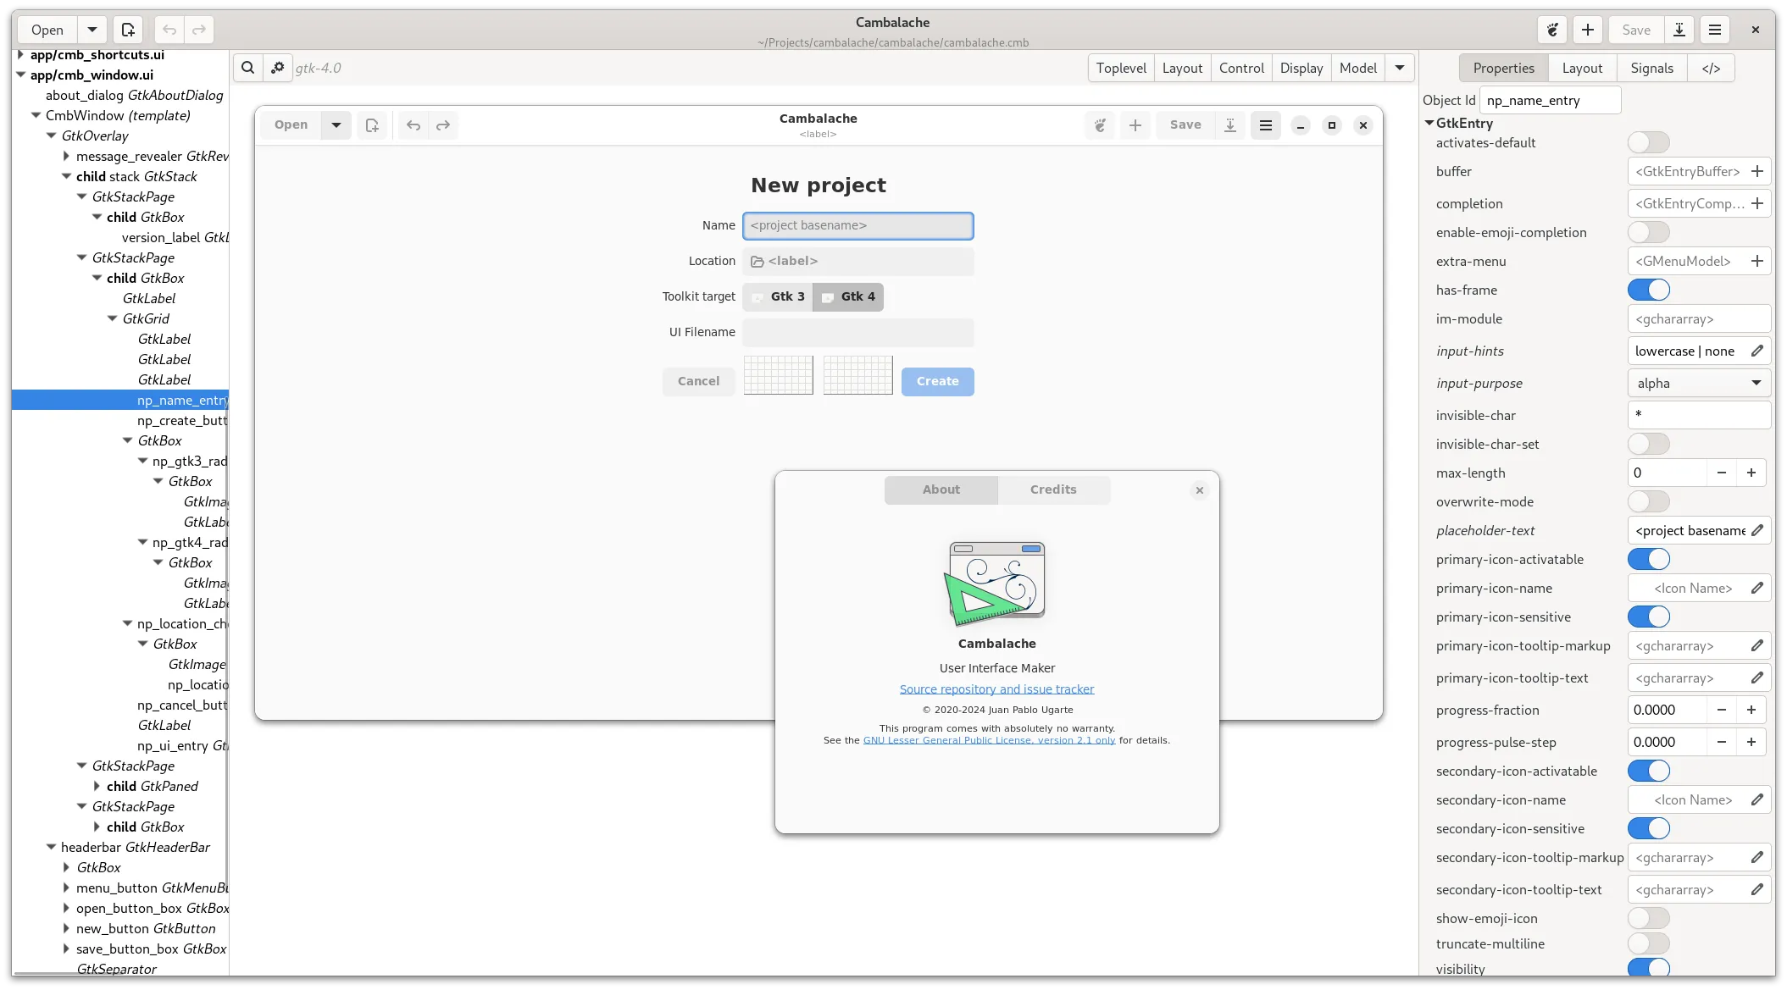The image size is (1787, 990).
Task: Click Source repository and issue tracker link
Action: [996, 689]
